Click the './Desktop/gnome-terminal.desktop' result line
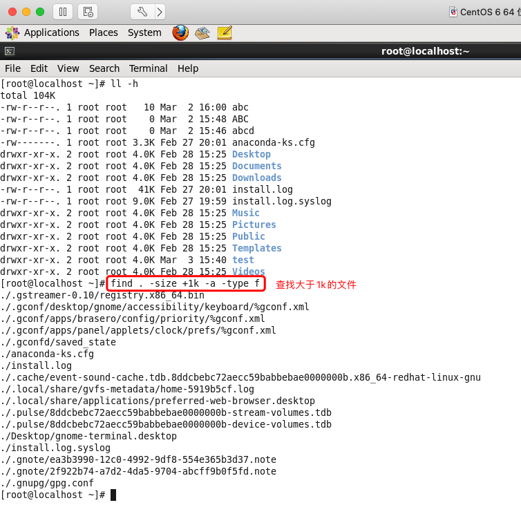Image resolution: width=521 pixels, height=505 pixels. point(88,436)
